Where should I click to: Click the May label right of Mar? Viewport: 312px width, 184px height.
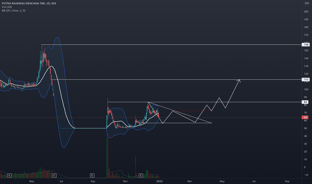point(222,181)
